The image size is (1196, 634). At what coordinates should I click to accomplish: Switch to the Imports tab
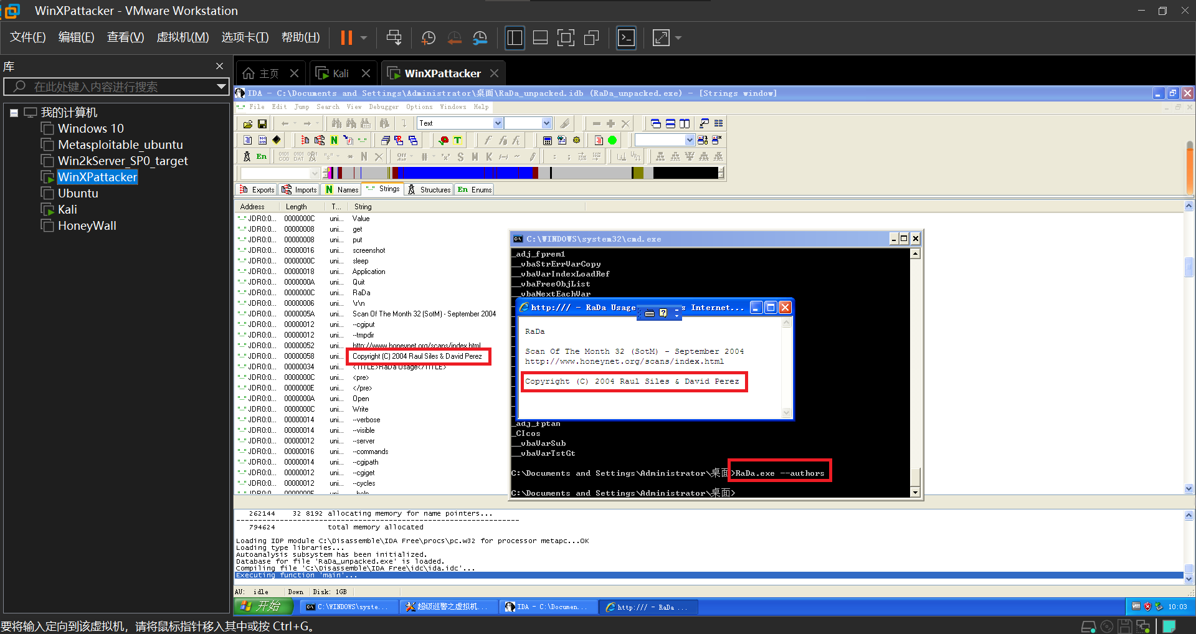coord(299,189)
